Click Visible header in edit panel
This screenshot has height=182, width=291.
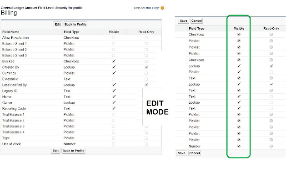[239, 29]
